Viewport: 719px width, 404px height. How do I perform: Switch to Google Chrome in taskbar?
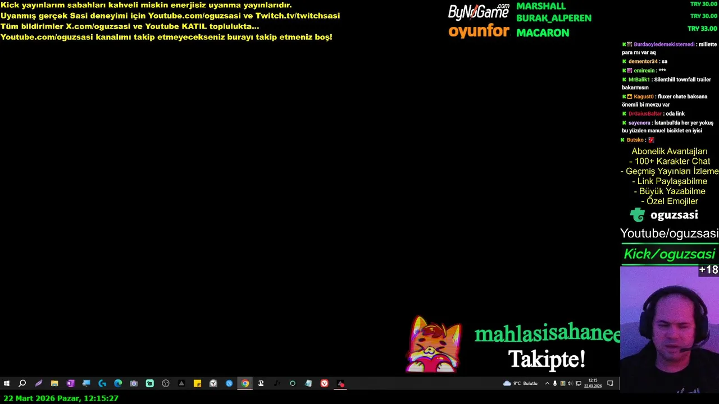[245, 383]
